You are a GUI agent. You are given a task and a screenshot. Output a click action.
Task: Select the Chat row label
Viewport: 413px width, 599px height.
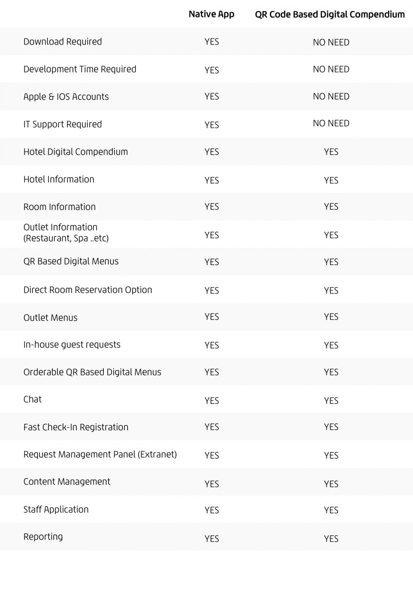[32, 399]
